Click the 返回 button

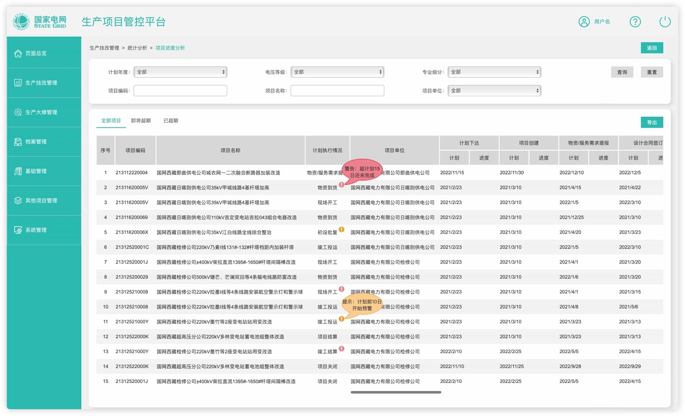[x=652, y=48]
